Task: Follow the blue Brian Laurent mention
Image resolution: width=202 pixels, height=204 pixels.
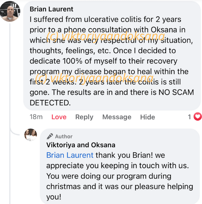Action: (x=70, y=155)
